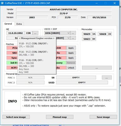
Task: Select the SKU patch entry
Action: click(x=12, y=53)
